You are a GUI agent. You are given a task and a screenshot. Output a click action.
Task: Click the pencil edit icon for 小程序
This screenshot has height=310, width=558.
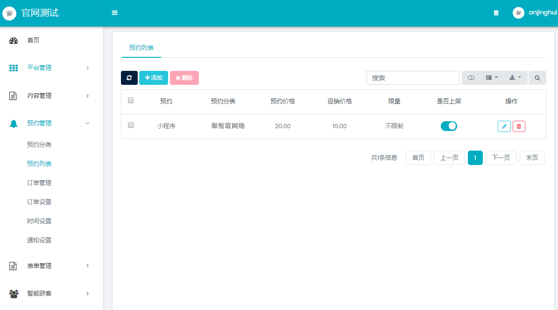[504, 126]
